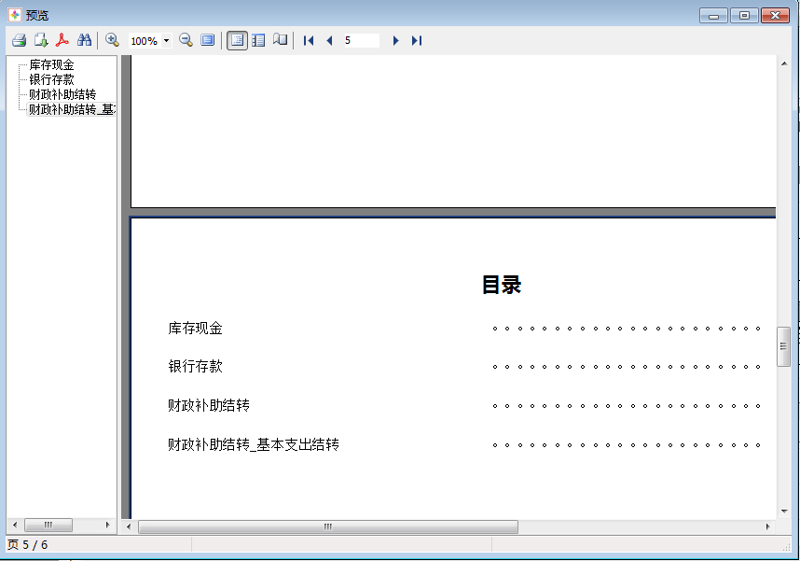The width and height of the screenshot is (800, 561).
Task: Click the full screen view icon
Action: (207, 40)
